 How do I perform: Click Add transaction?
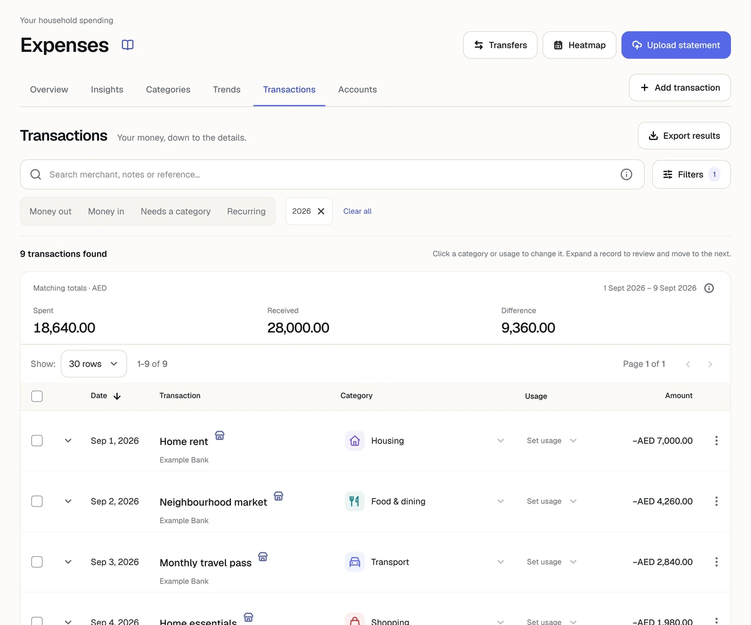tap(680, 87)
